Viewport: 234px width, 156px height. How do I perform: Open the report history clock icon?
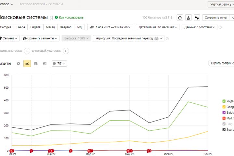point(180,18)
